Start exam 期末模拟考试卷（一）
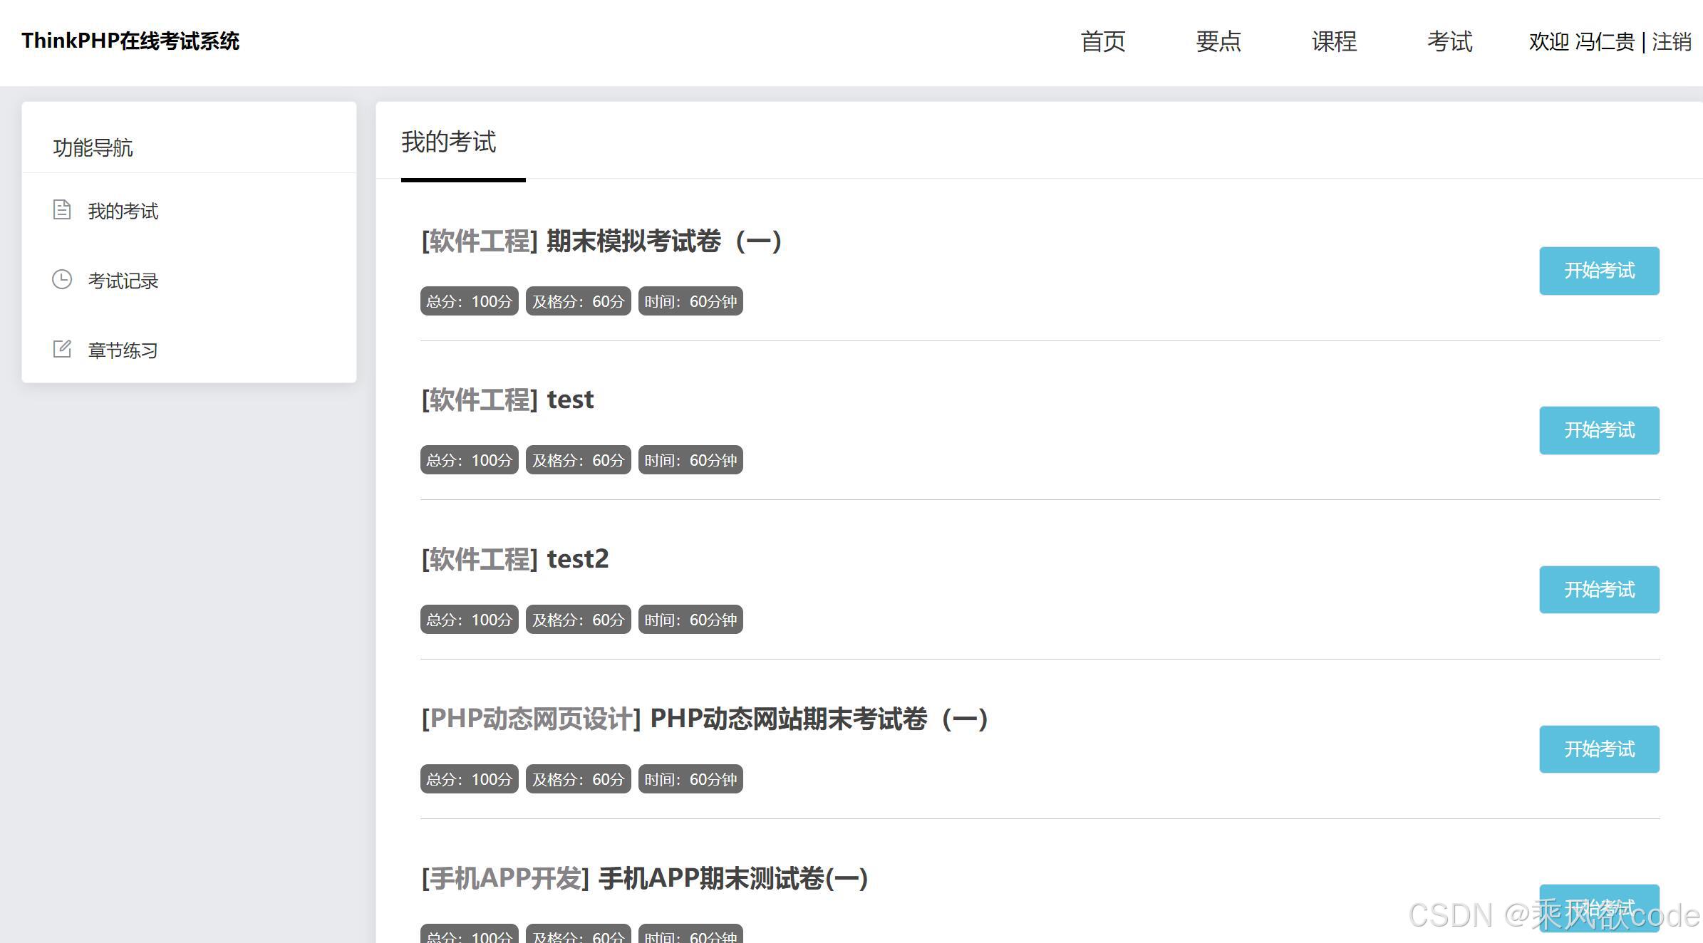The width and height of the screenshot is (1703, 943). [x=1598, y=271]
